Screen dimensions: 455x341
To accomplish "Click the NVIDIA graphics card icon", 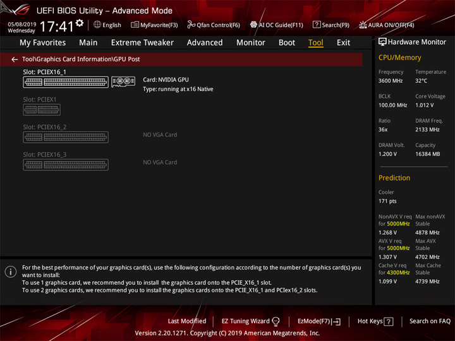I will 123,81.
